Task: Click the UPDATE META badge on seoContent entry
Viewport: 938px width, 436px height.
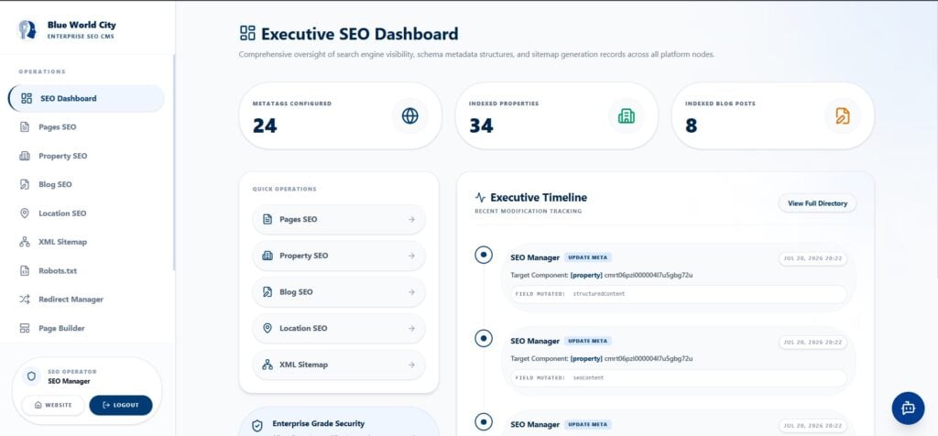Action: [587, 341]
